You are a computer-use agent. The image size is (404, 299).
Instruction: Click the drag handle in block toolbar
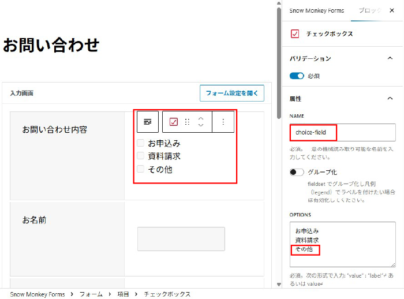click(187, 122)
